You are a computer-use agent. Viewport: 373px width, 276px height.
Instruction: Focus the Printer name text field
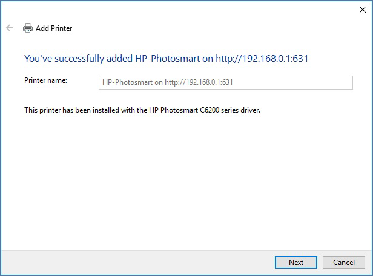pos(225,82)
